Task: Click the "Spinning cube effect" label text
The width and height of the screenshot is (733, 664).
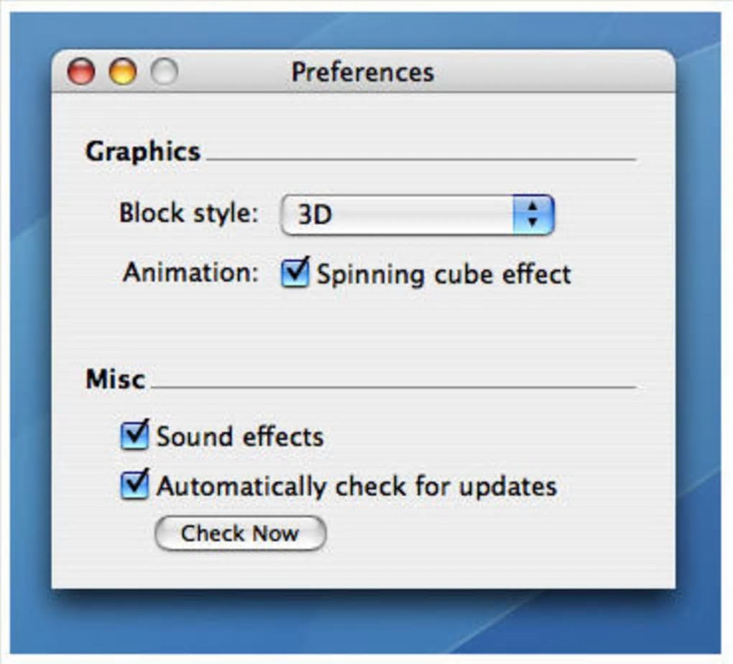Action: (x=443, y=275)
